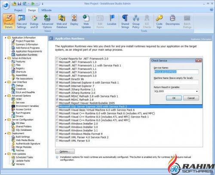Click the Service Name input field

tap(176, 72)
